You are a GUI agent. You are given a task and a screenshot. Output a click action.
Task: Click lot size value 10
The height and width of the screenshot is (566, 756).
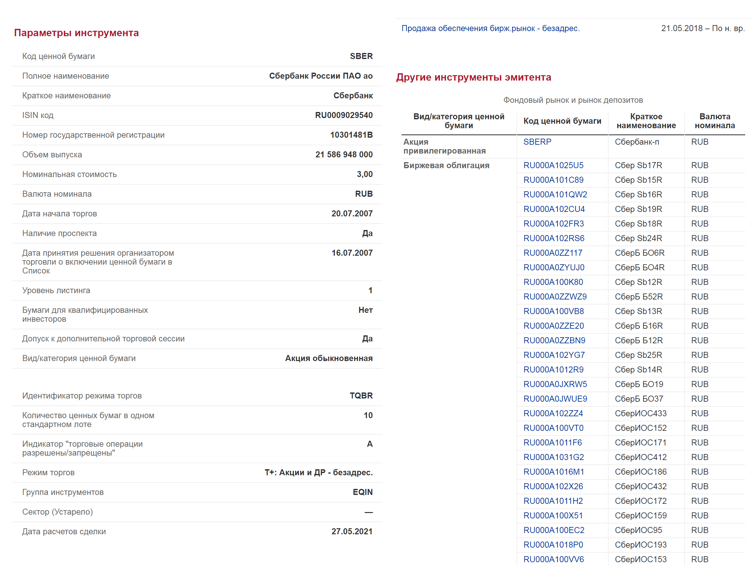coord(368,415)
